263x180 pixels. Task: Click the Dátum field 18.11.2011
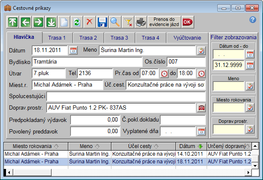(50, 50)
